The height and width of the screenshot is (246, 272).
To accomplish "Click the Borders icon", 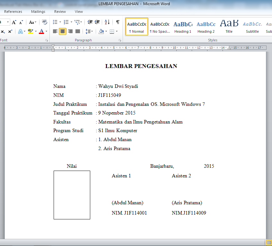I will (x=112, y=31).
